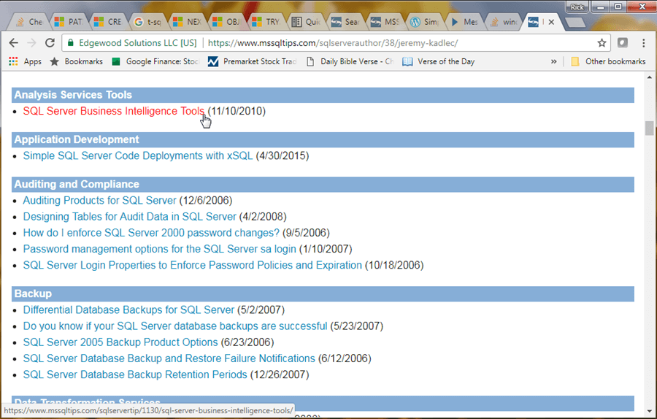Viewport: 657px width, 419px height.
Task: Switch to the 'NEX' tab
Action: tap(188, 22)
